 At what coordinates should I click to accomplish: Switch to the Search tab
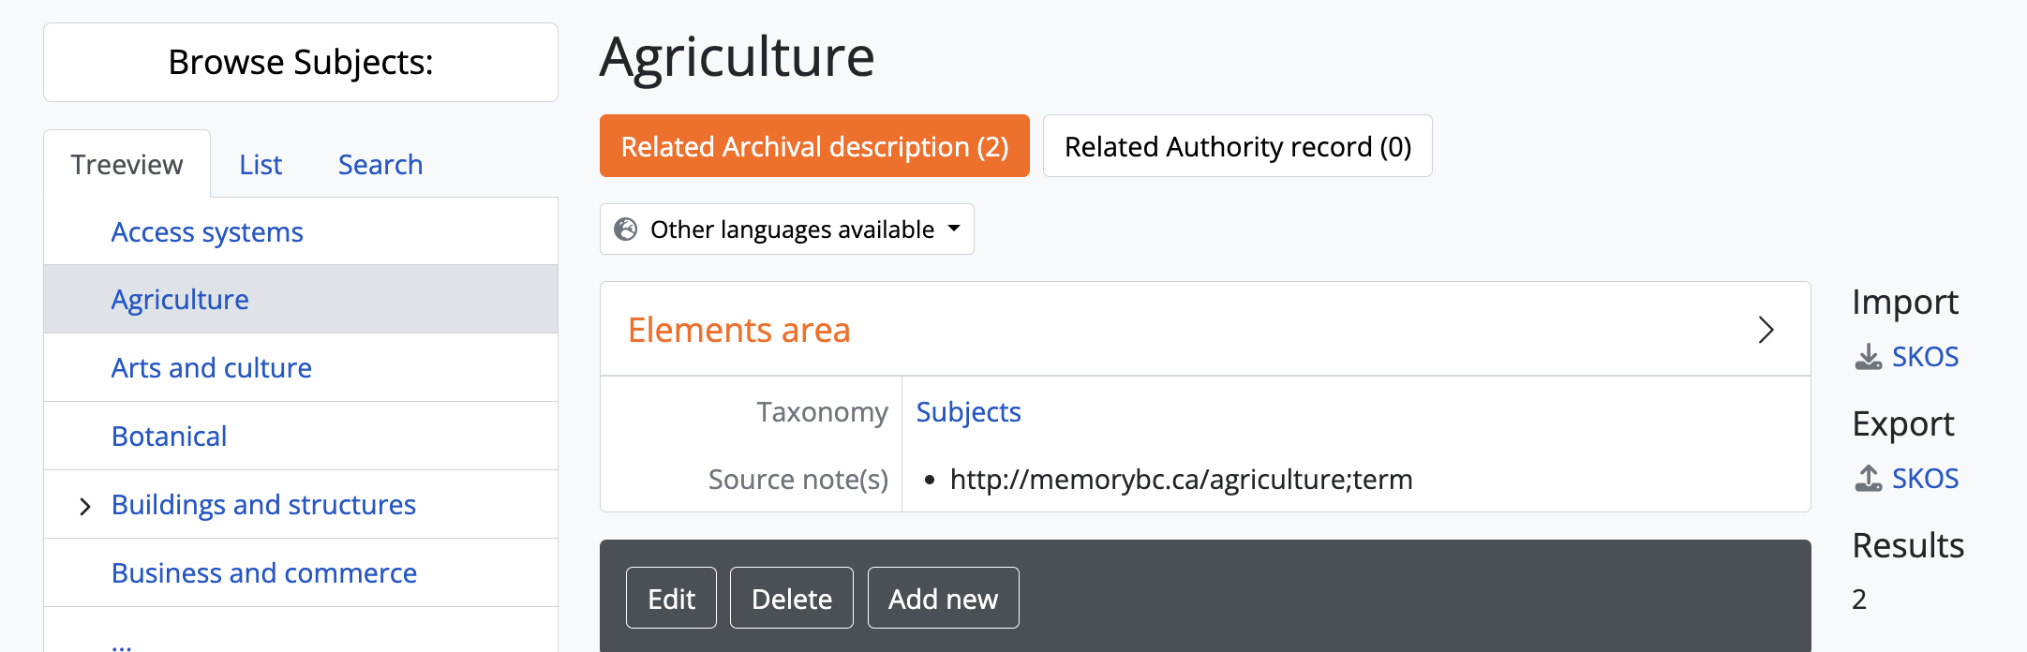coord(380,165)
